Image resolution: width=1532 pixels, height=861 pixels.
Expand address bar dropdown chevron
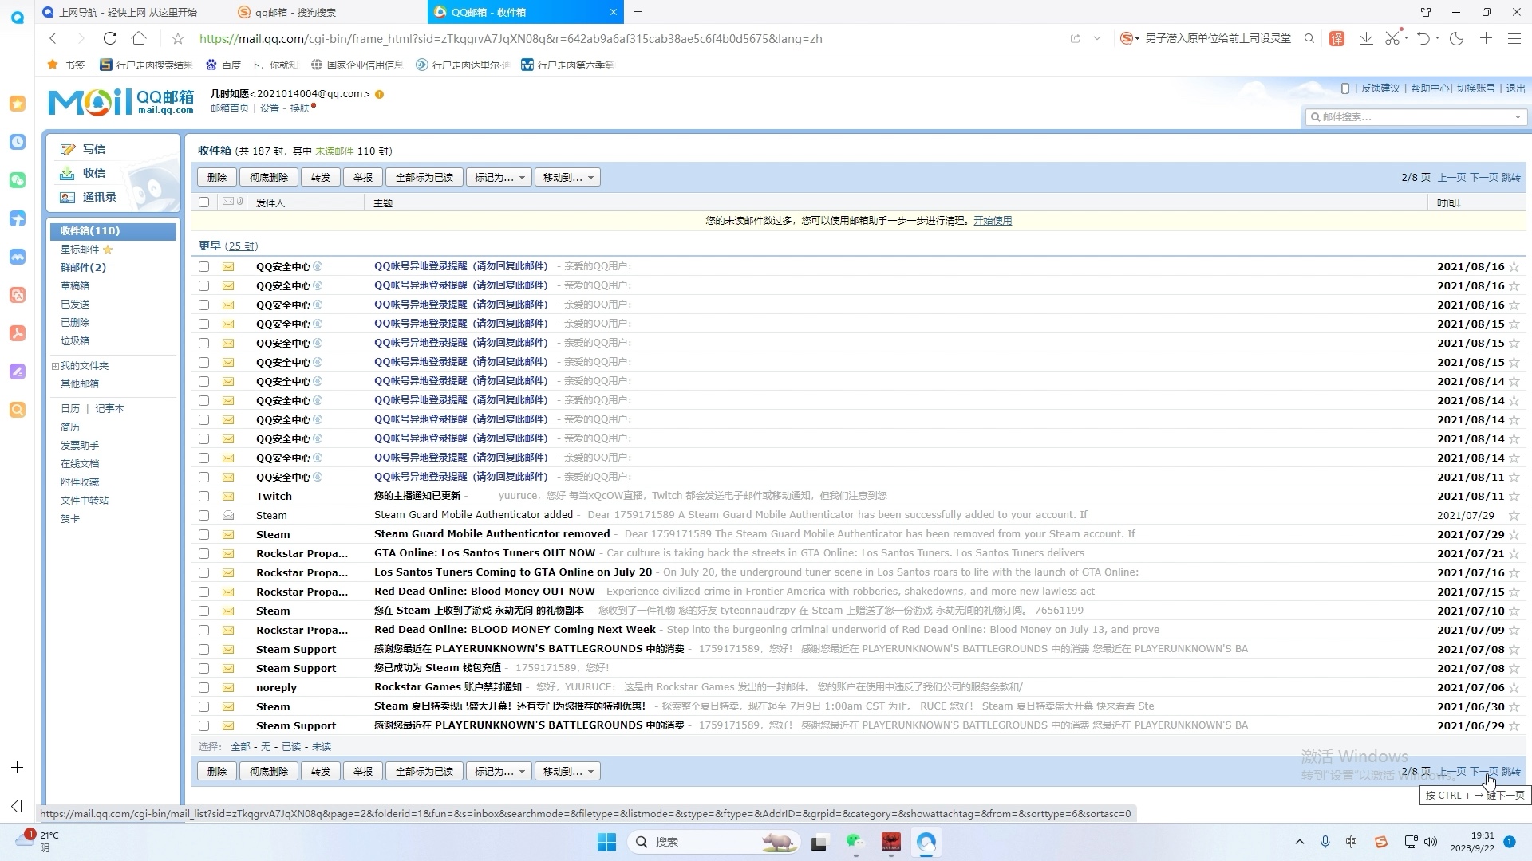[x=1097, y=38]
